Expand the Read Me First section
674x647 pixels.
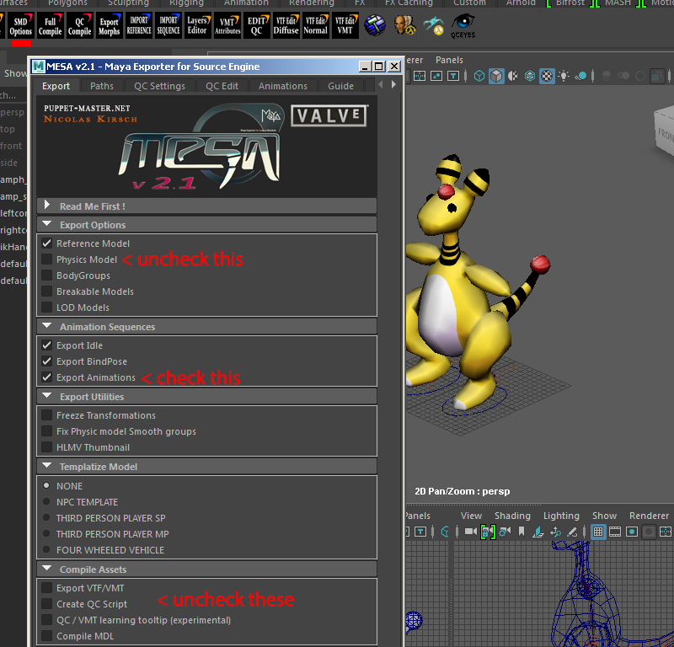[206, 206]
